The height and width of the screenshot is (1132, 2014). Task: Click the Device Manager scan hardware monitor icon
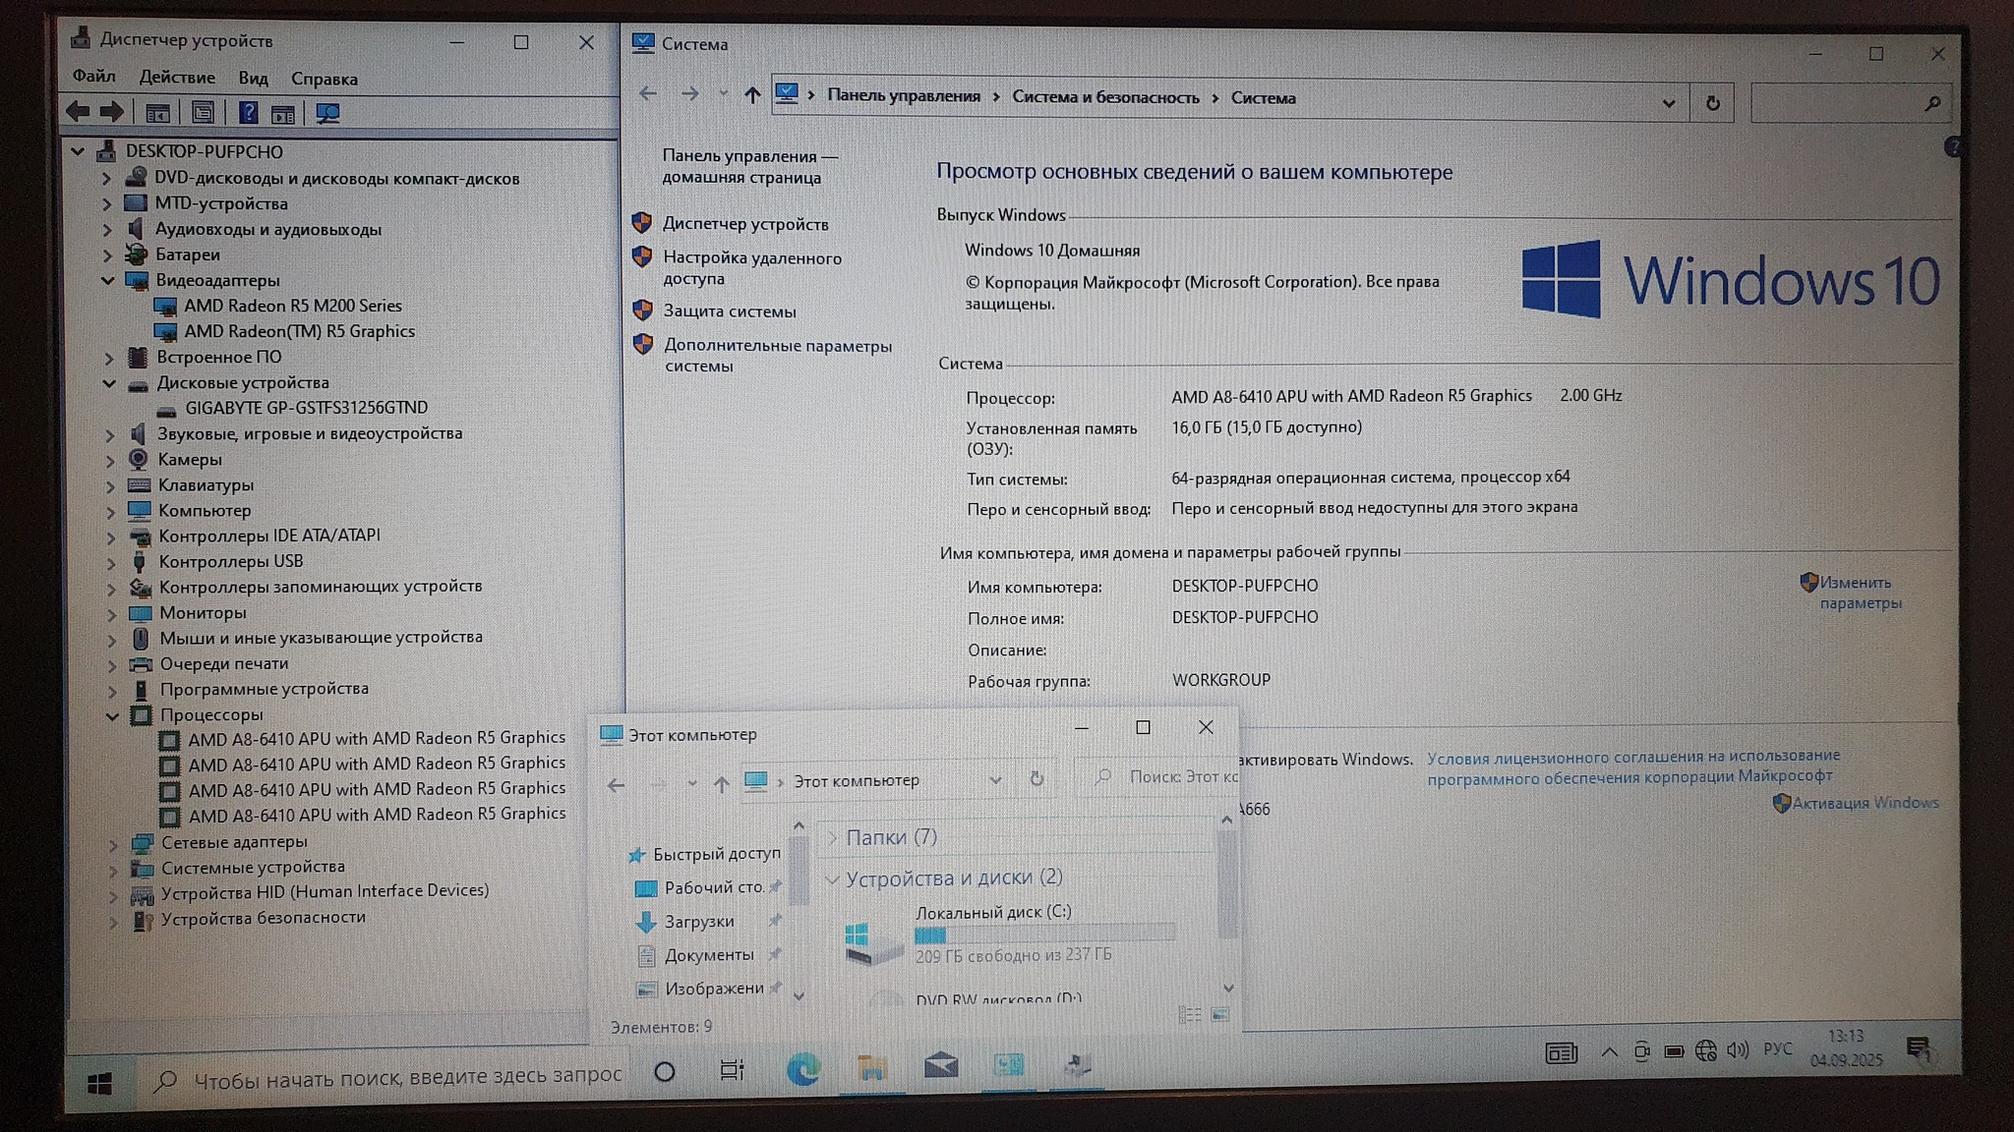tap(327, 114)
